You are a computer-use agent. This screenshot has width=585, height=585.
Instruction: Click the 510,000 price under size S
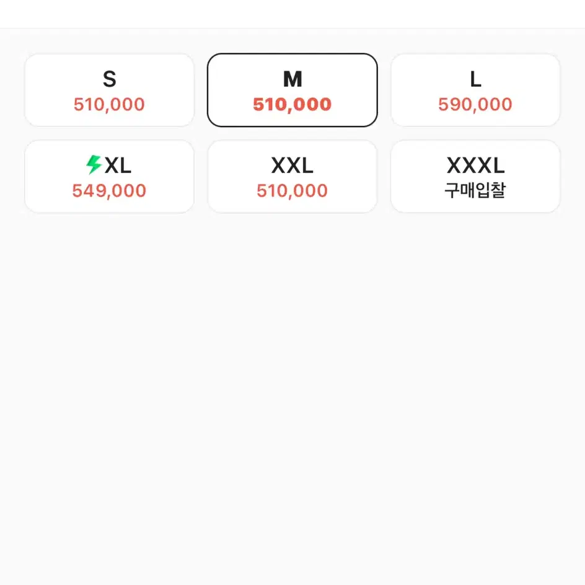(x=109, y=105)
